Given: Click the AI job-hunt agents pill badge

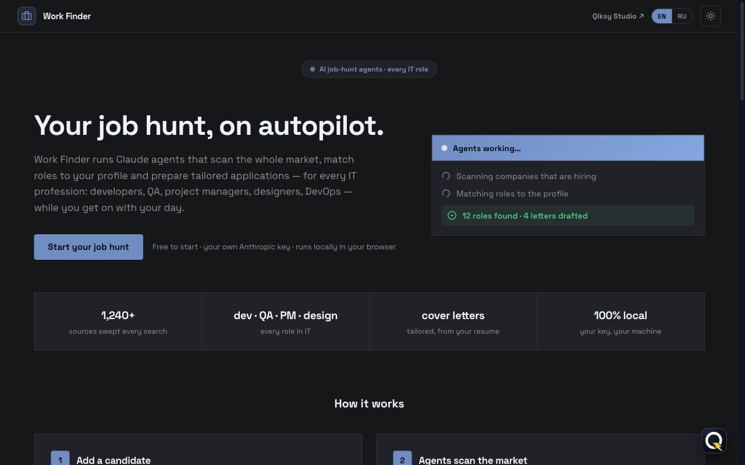Looking at the screenshot, I should 369,69.
